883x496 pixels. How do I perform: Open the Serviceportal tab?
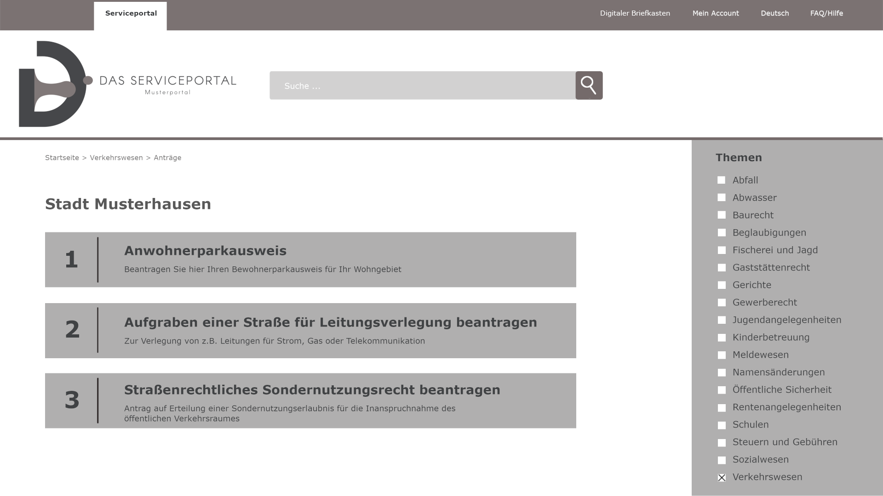tap(131, 14)
